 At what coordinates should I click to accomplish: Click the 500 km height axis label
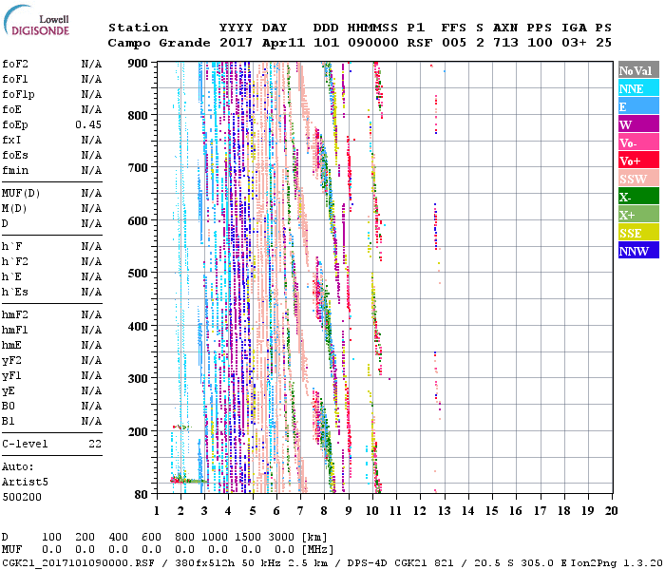click(138, 274)
